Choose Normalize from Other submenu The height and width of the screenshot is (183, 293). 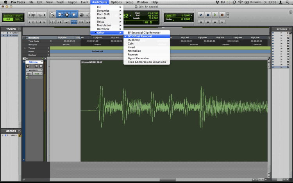click(x=146, y=51)
